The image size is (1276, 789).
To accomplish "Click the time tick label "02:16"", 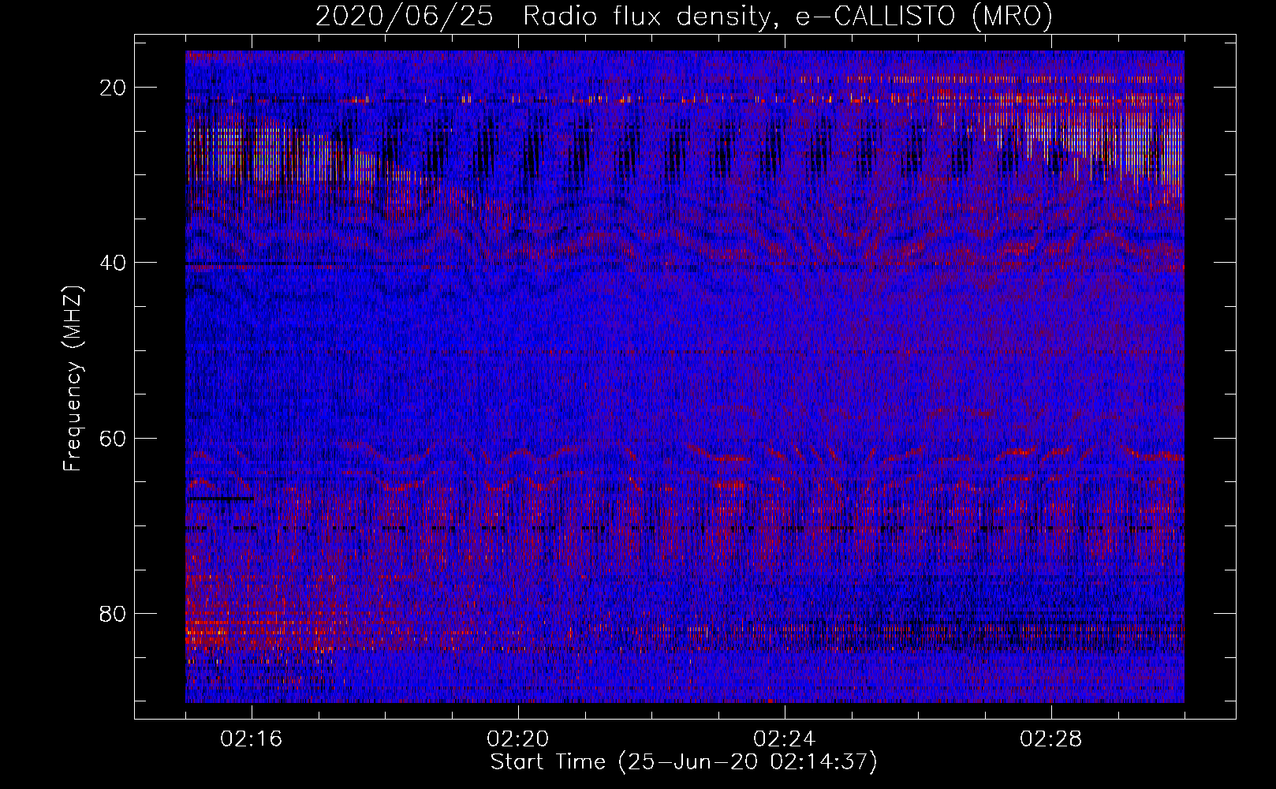I will pyautogui.click(x=252, y=739).
